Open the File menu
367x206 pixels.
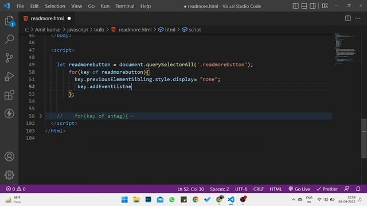[20, 6]
